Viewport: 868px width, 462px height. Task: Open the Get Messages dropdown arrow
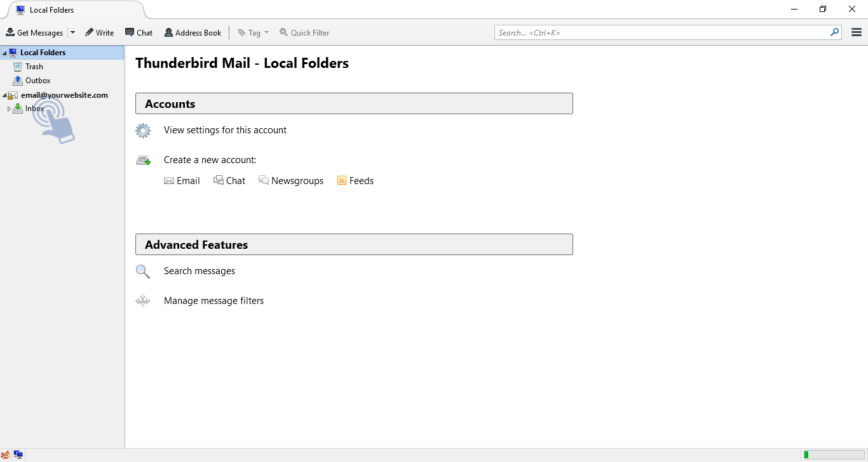click(72, 32)
